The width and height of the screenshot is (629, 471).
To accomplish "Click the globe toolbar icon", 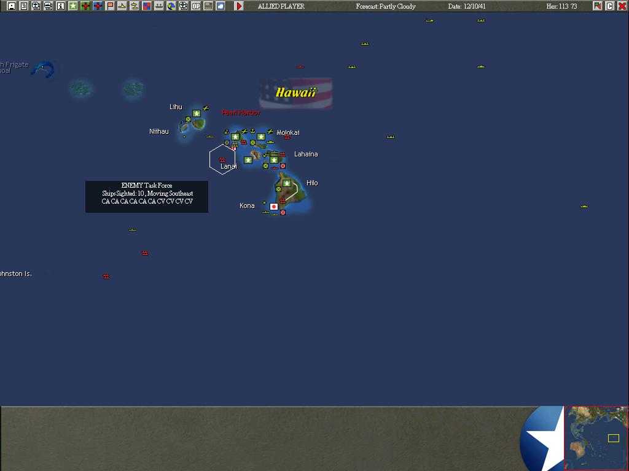I will point(171,6).
